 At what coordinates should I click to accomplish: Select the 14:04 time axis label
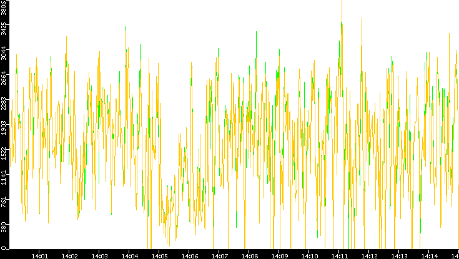click(x=129, y=255)
